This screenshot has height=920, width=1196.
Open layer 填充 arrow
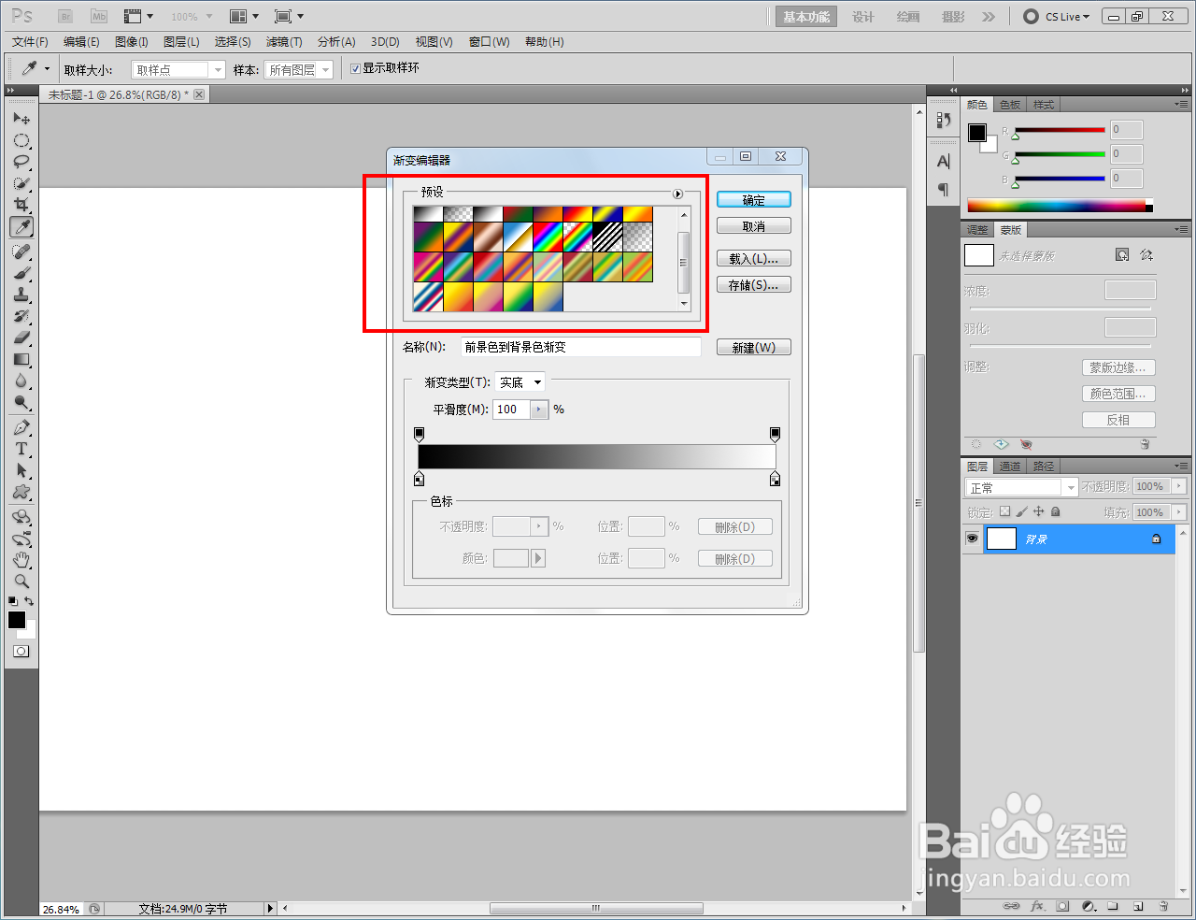[1179, 512]
